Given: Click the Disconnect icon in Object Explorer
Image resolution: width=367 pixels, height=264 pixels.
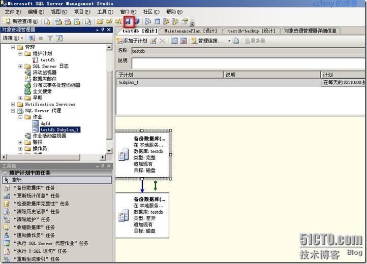Looking at the screenshot, I should click(32, 38).
